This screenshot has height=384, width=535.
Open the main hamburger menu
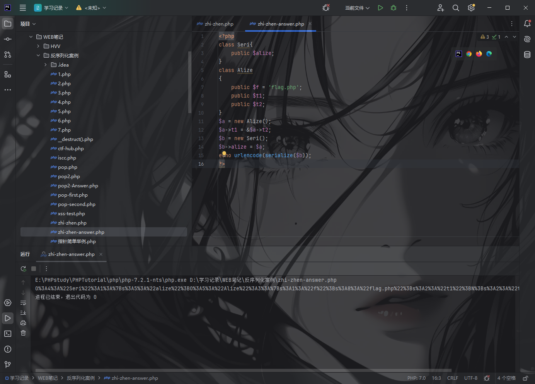[23, 8]
